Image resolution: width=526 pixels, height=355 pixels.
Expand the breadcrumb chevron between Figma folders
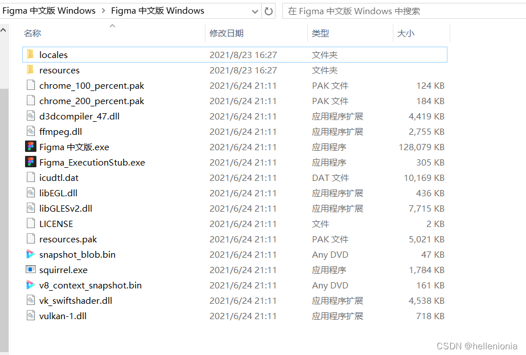click(104, 11)
